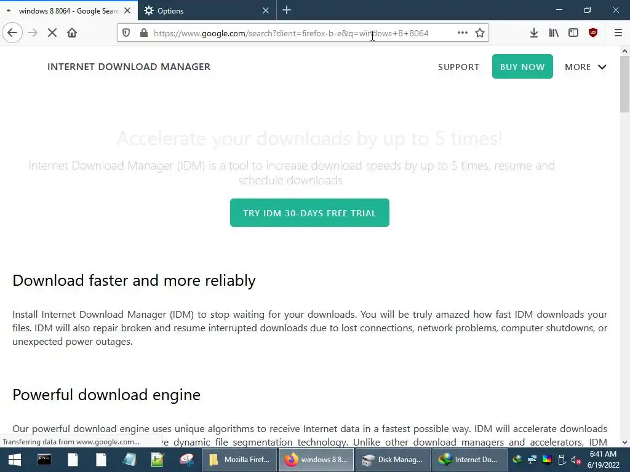Open the Snipping Tool taskbar icon

pyautogui.click(x=186, y=460)
